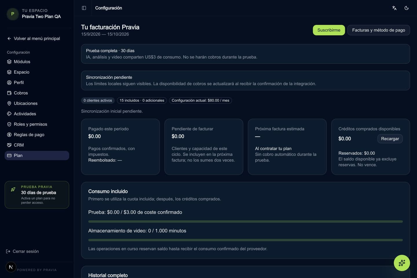Image resolution: width=417 pixels, height=278 pixels.
Task: Click the "Sincronización pendiente" heading
Action: (x=109, y=77)
